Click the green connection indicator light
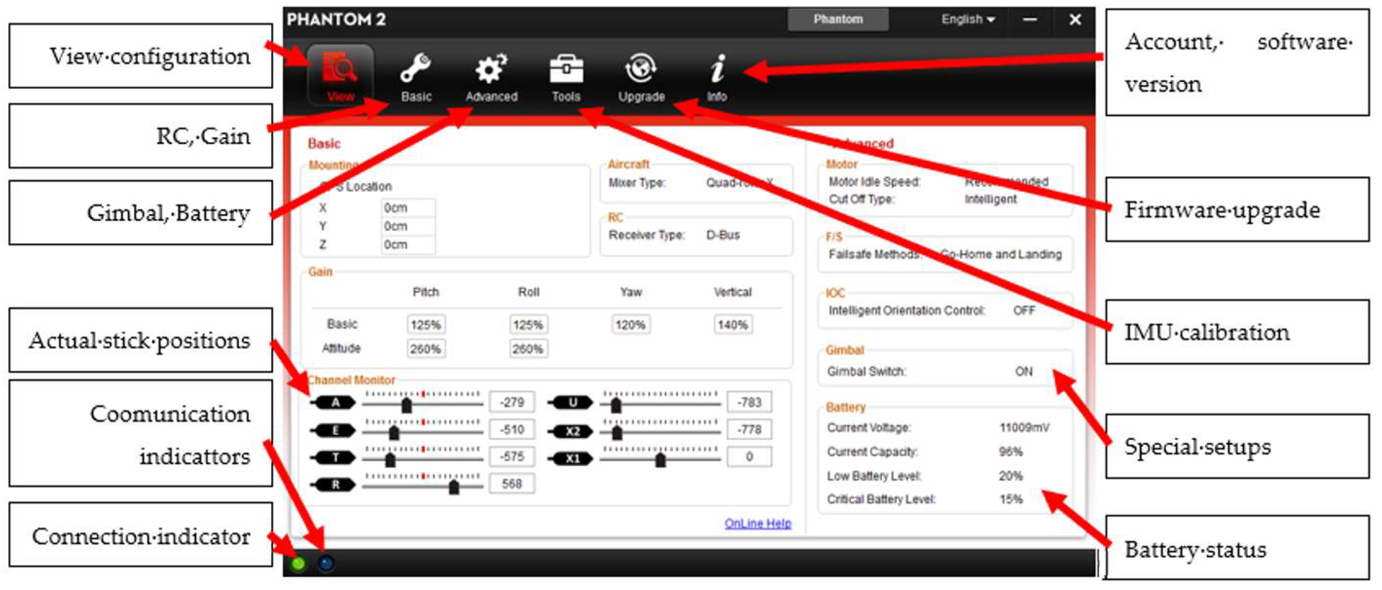 [298, 563]
